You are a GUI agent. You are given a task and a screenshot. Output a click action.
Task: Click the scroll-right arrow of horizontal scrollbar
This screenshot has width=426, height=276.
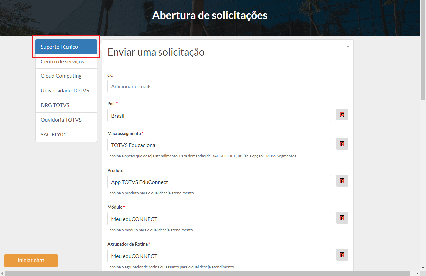418,273
